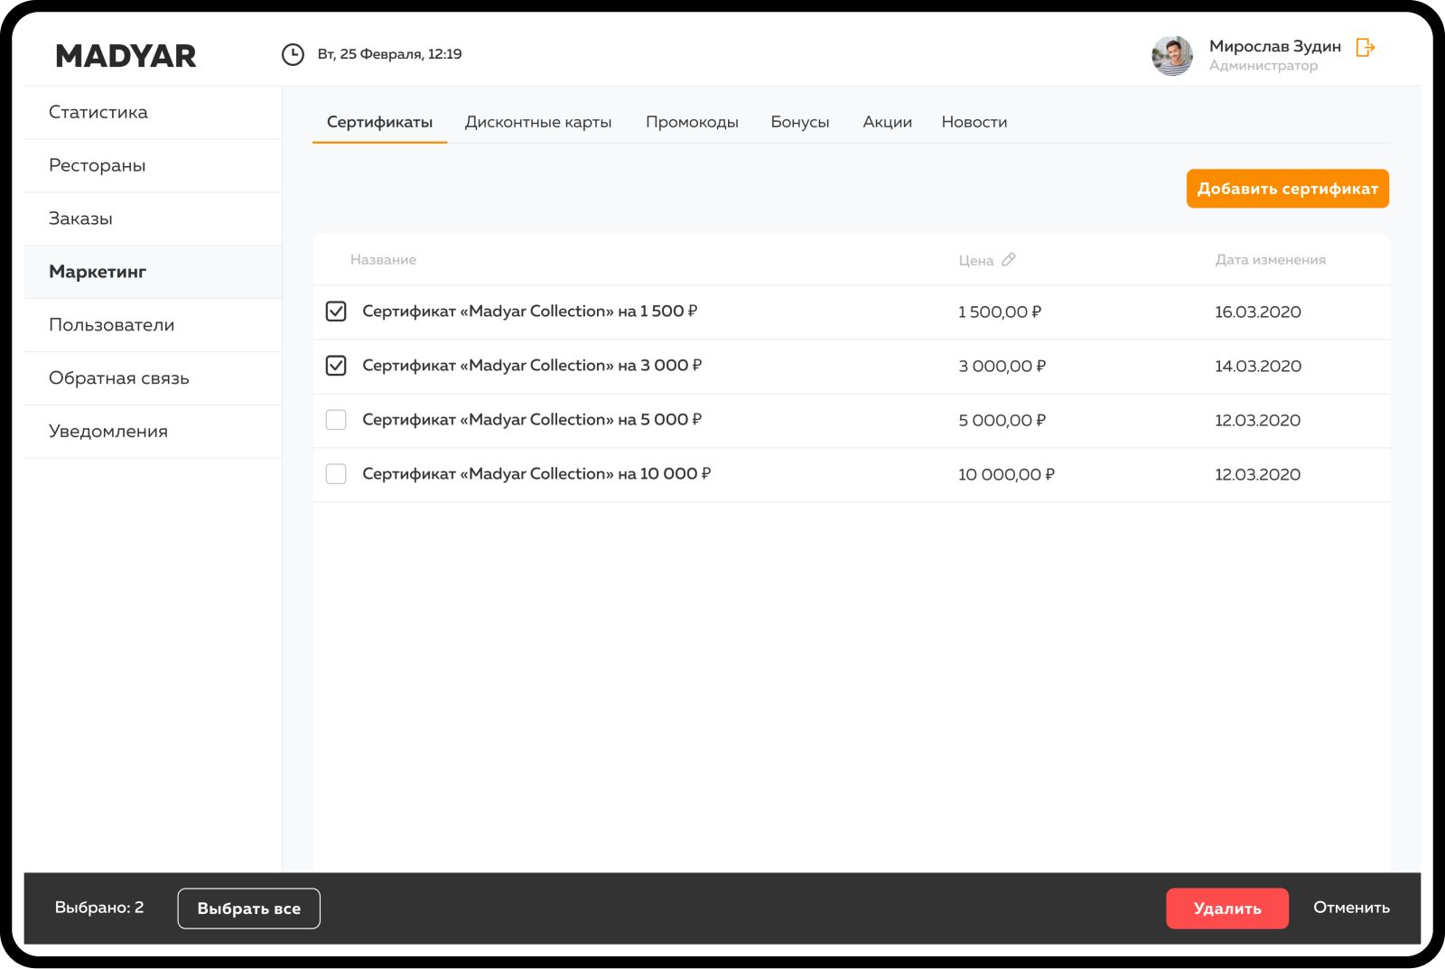Open the Промокоды tab
1445x969 pixels.
[x=692, y=122]
